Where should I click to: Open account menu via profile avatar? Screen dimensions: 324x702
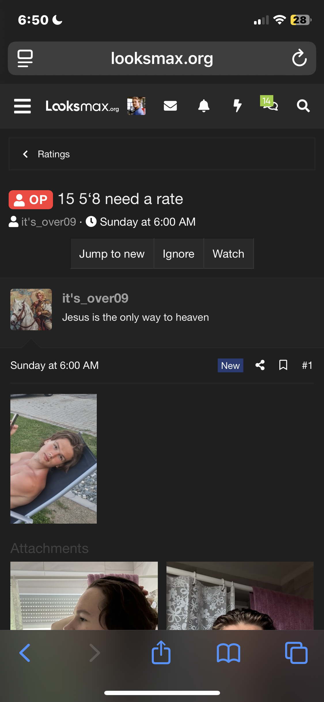[136, 106]
